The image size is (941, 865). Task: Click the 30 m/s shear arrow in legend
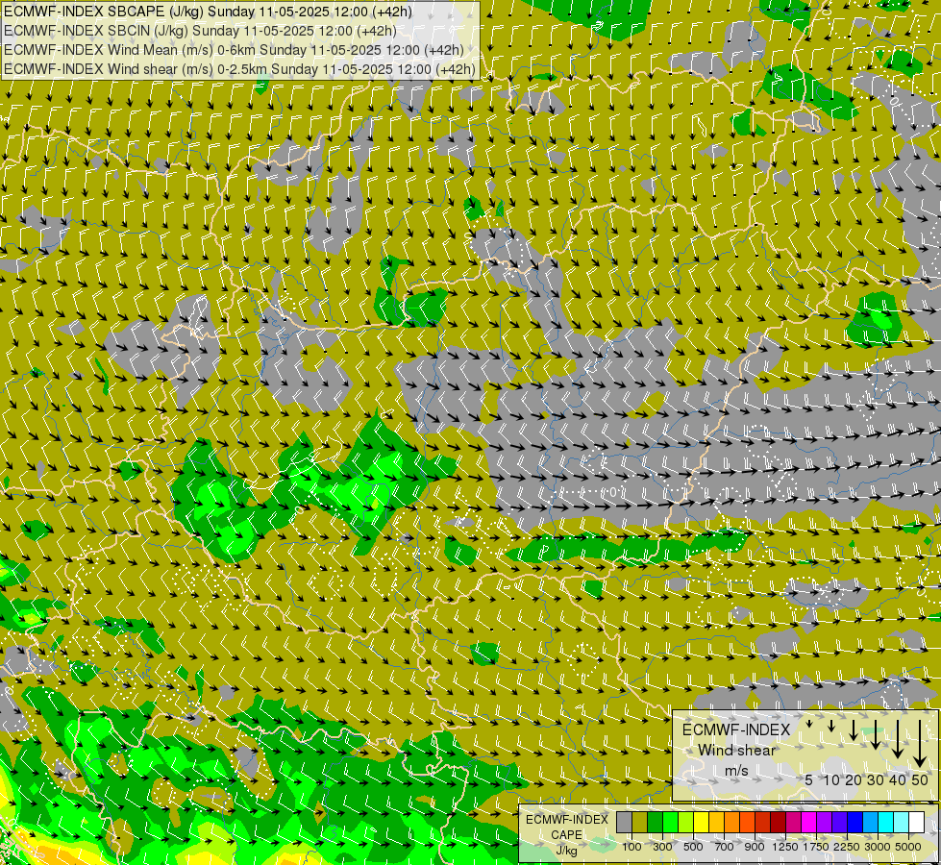[x=876, y=734]
